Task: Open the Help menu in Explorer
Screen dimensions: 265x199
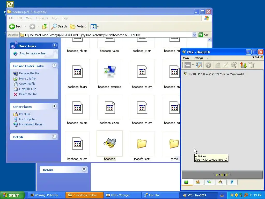Action: (65, 18)
